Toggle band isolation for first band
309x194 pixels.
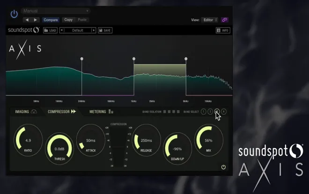(164, 112)
